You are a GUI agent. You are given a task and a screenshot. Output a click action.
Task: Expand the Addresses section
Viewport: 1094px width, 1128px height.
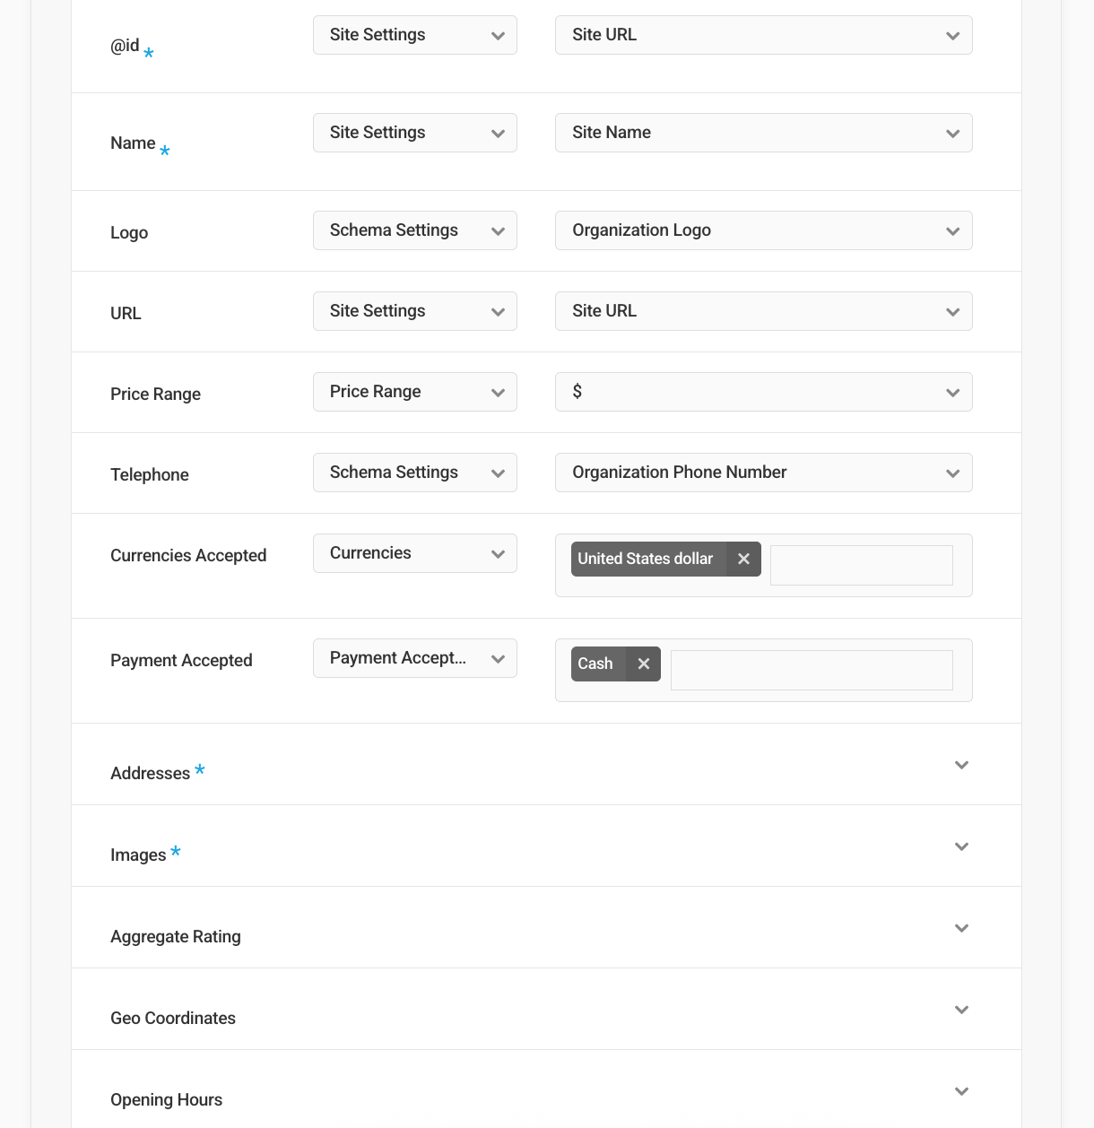961,765
